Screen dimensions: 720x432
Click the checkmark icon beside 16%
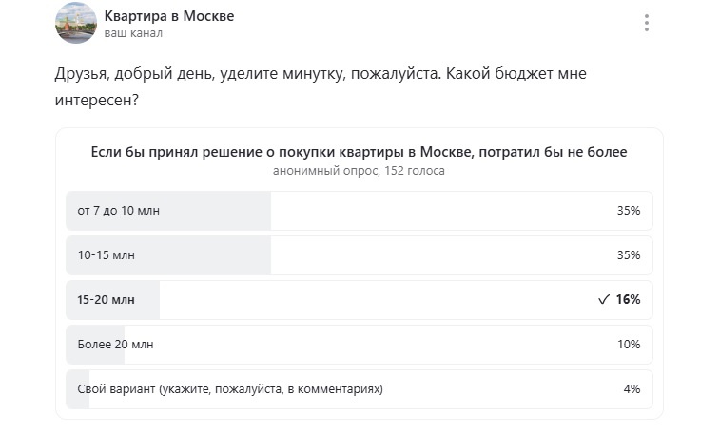click(x=604, y=300)
